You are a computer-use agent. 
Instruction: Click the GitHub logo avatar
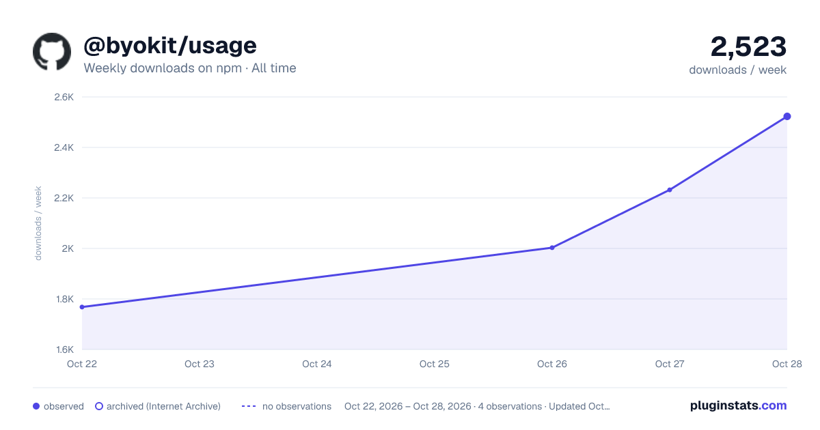pos(52,52)
